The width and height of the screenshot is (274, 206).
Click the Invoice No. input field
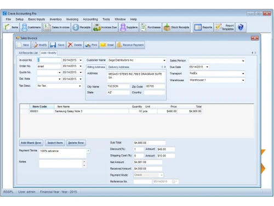(x=49, y=60)
